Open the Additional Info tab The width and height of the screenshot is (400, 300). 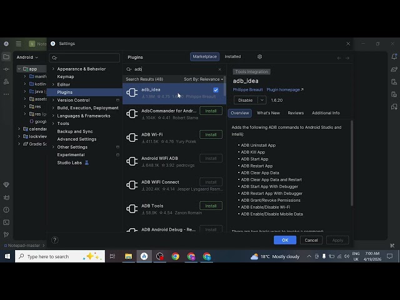326,113
